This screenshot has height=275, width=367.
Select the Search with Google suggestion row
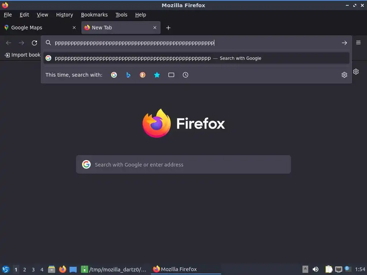pos(196,58)
